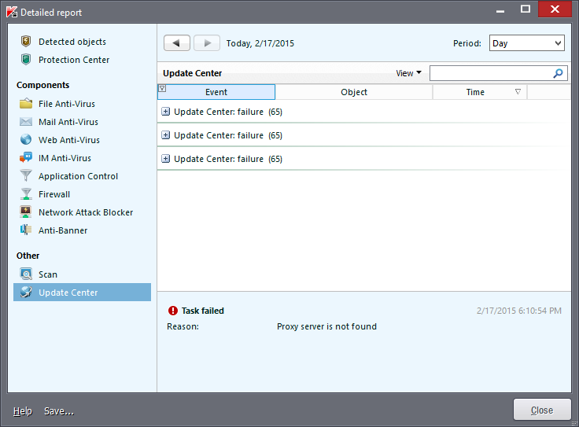Click the filter icon in Event column

(x=162, y=88)
